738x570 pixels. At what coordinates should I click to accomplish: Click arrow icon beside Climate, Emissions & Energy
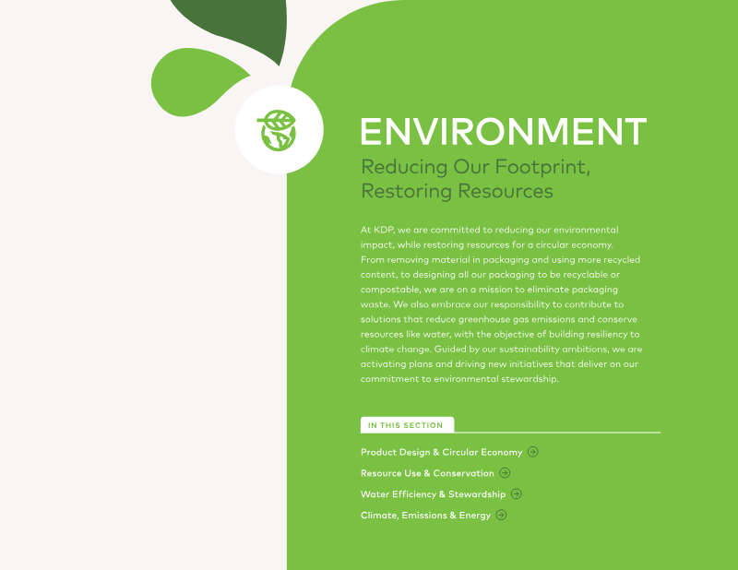(501, 516)
